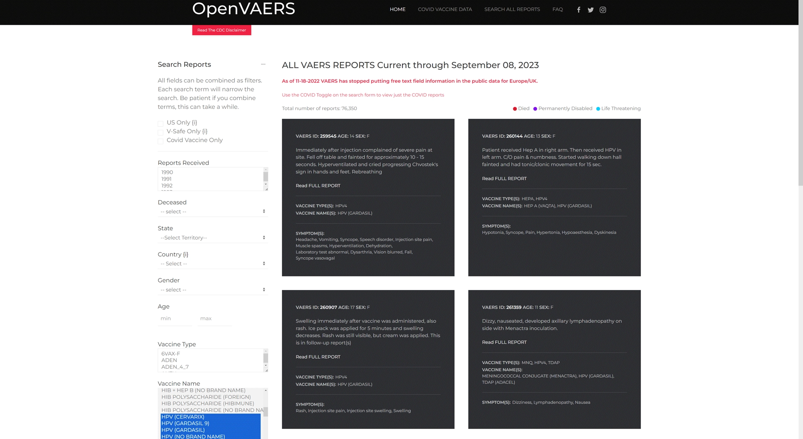Open the OpenVAERS Twitter icon

pyautogui.click(x=591, y=10)
